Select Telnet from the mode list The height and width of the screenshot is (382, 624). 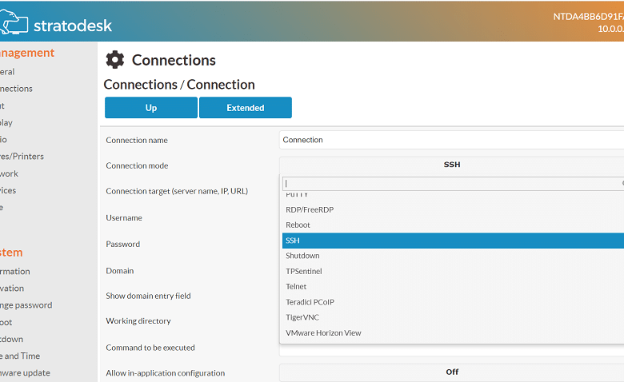pyautogui.click(x=453, y=287)
